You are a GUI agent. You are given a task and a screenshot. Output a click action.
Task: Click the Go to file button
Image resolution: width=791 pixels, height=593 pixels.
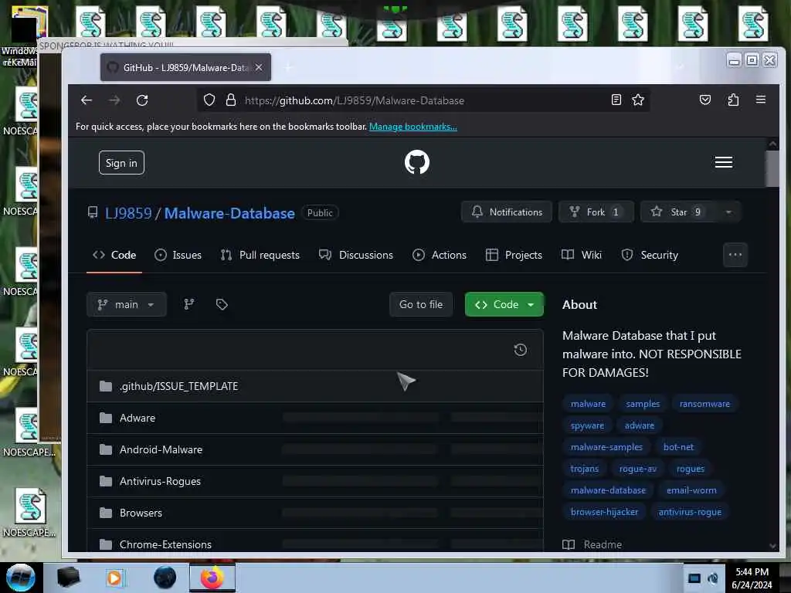point(421,304)
